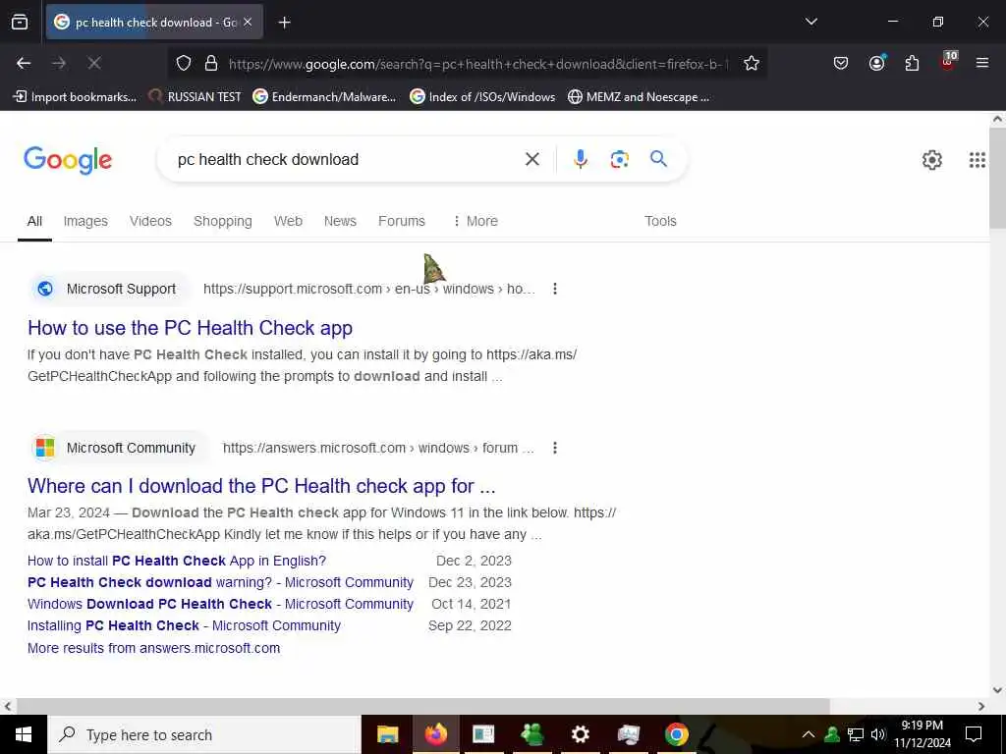Open search Tools options

coord(660,221)
